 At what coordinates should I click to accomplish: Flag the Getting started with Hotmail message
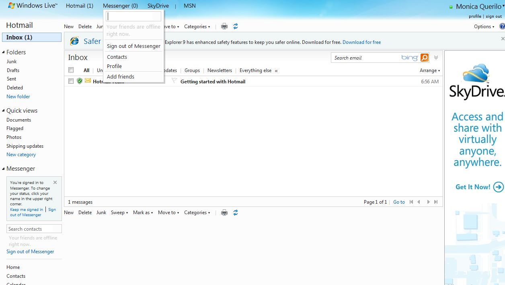(174, 81)
